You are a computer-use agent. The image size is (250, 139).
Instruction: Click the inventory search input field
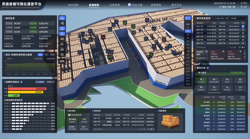click(230, 18)
